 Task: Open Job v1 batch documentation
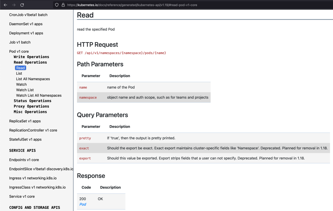tap(20, 42)
